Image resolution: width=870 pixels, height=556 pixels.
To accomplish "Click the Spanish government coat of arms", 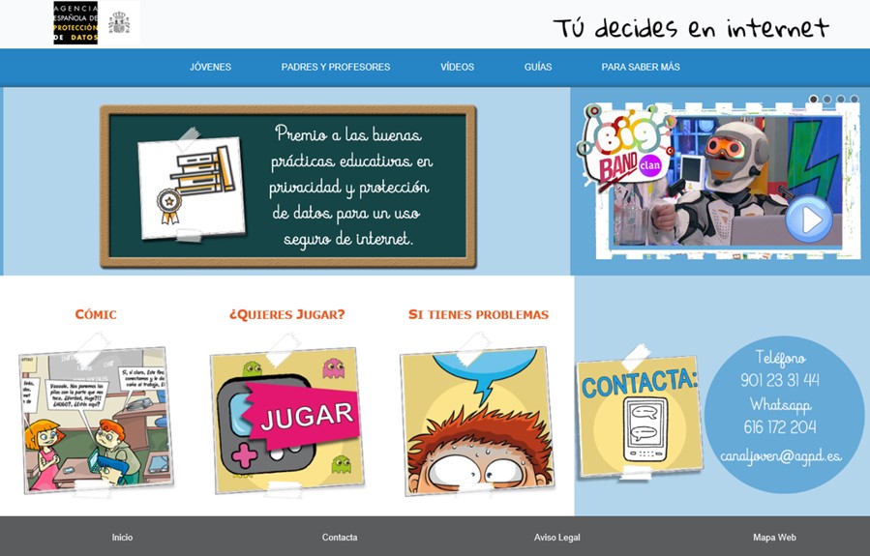I will coord(119,23).
